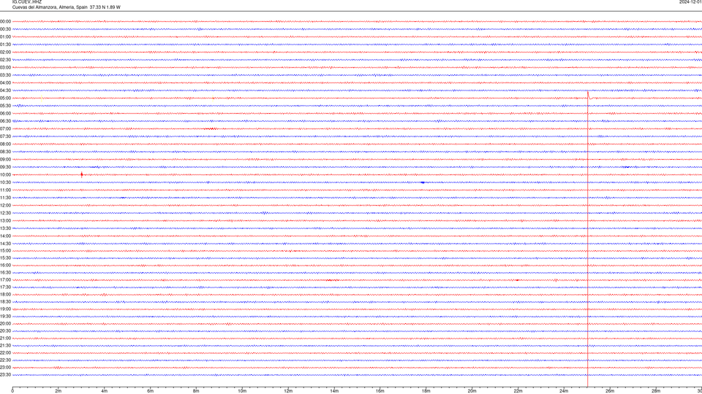Click the 23:30 time label
Screen dimensions: 702x394
[x=5, y=375]
